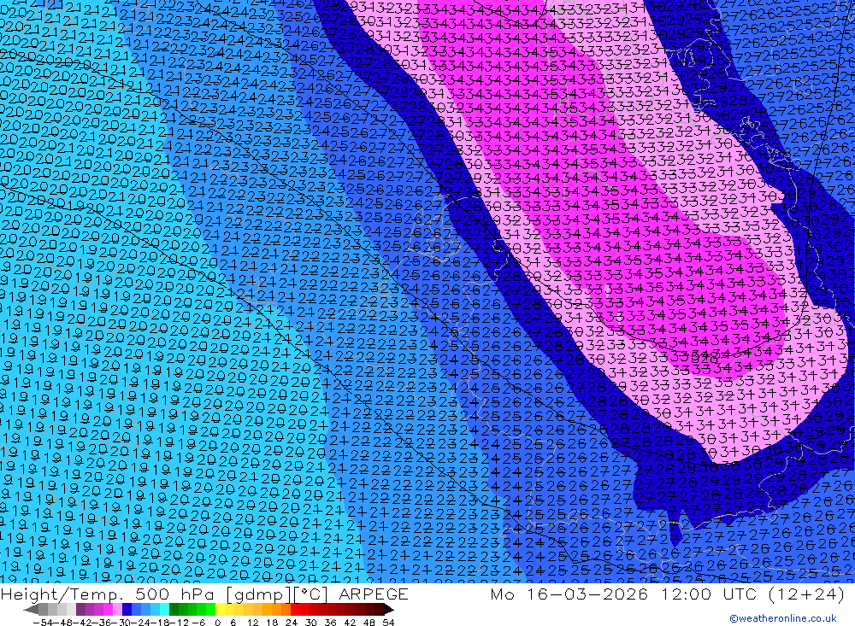Click the '54' legend scale label at far right

(x=388, y=623)
